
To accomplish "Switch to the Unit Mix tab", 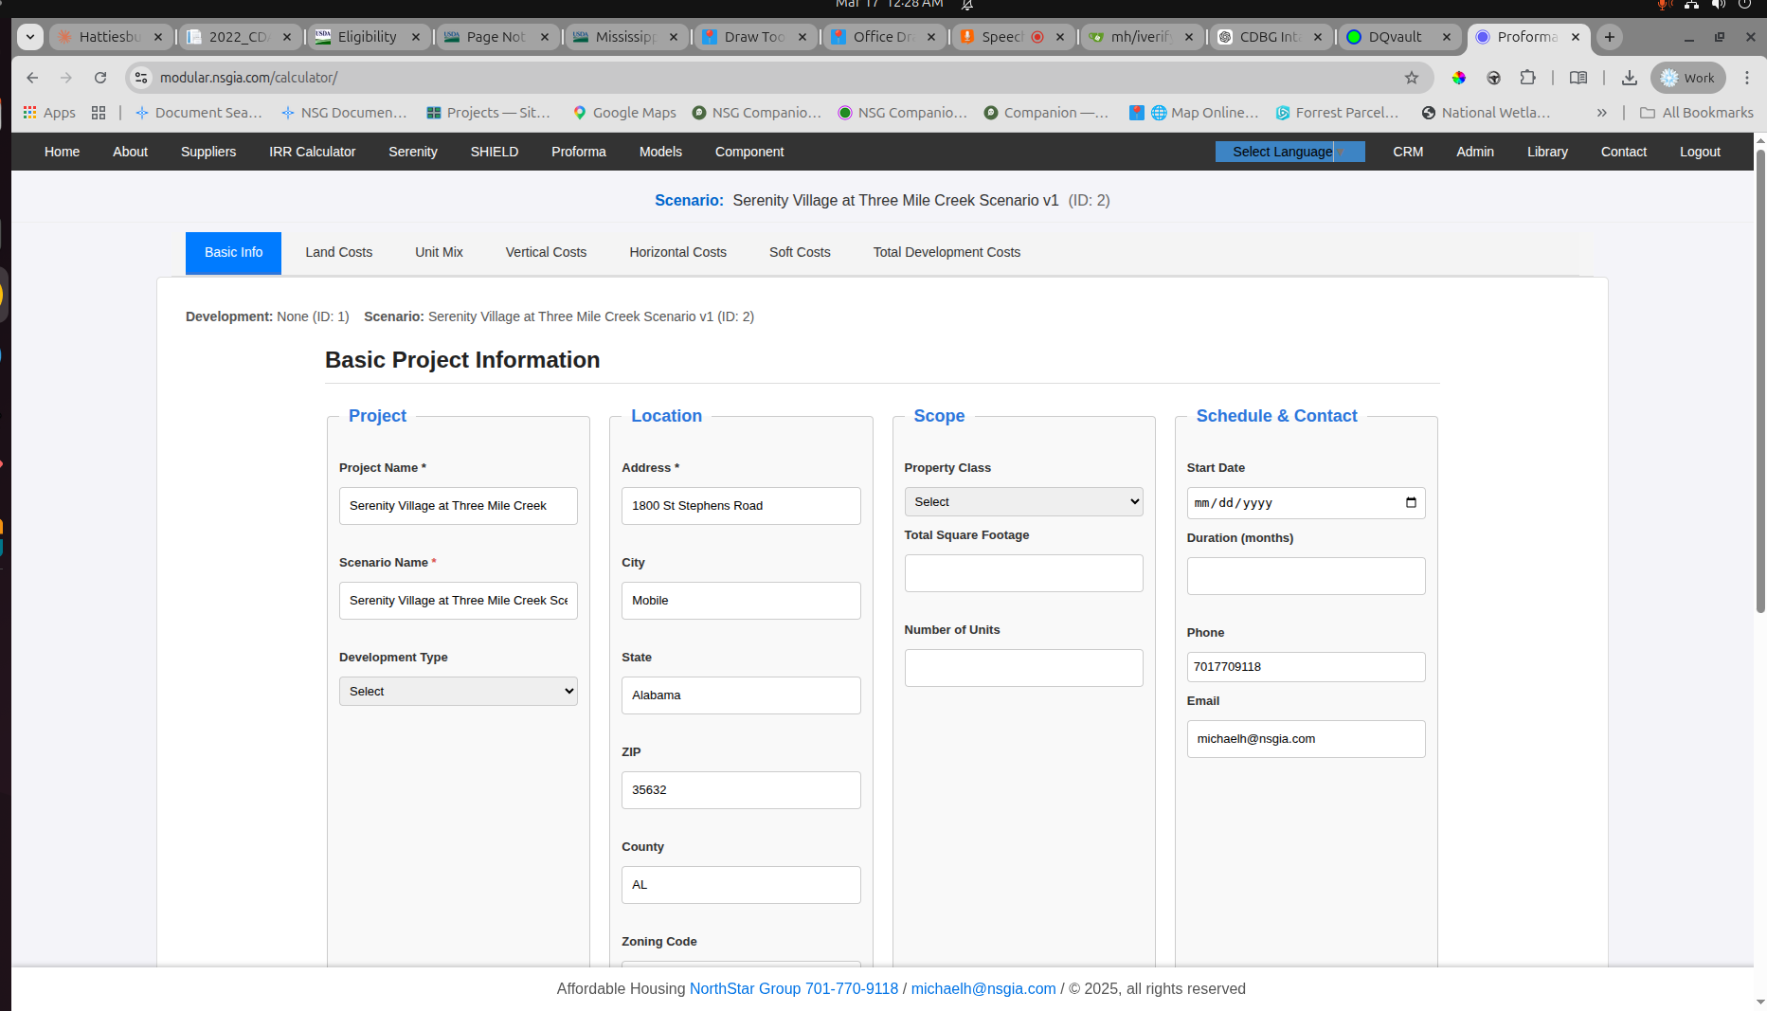I will tap(438, 252).
